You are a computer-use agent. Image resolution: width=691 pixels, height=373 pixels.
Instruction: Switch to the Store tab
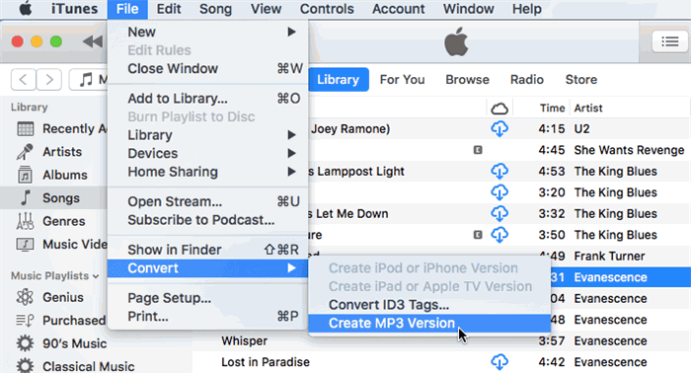(581, 80)
